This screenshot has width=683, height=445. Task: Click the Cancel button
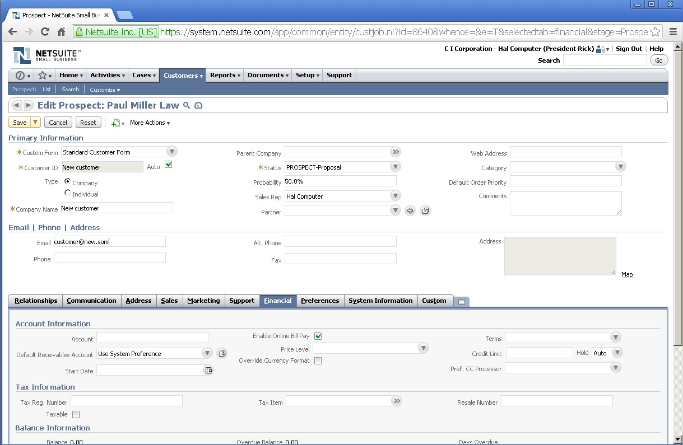coord(58,123)
